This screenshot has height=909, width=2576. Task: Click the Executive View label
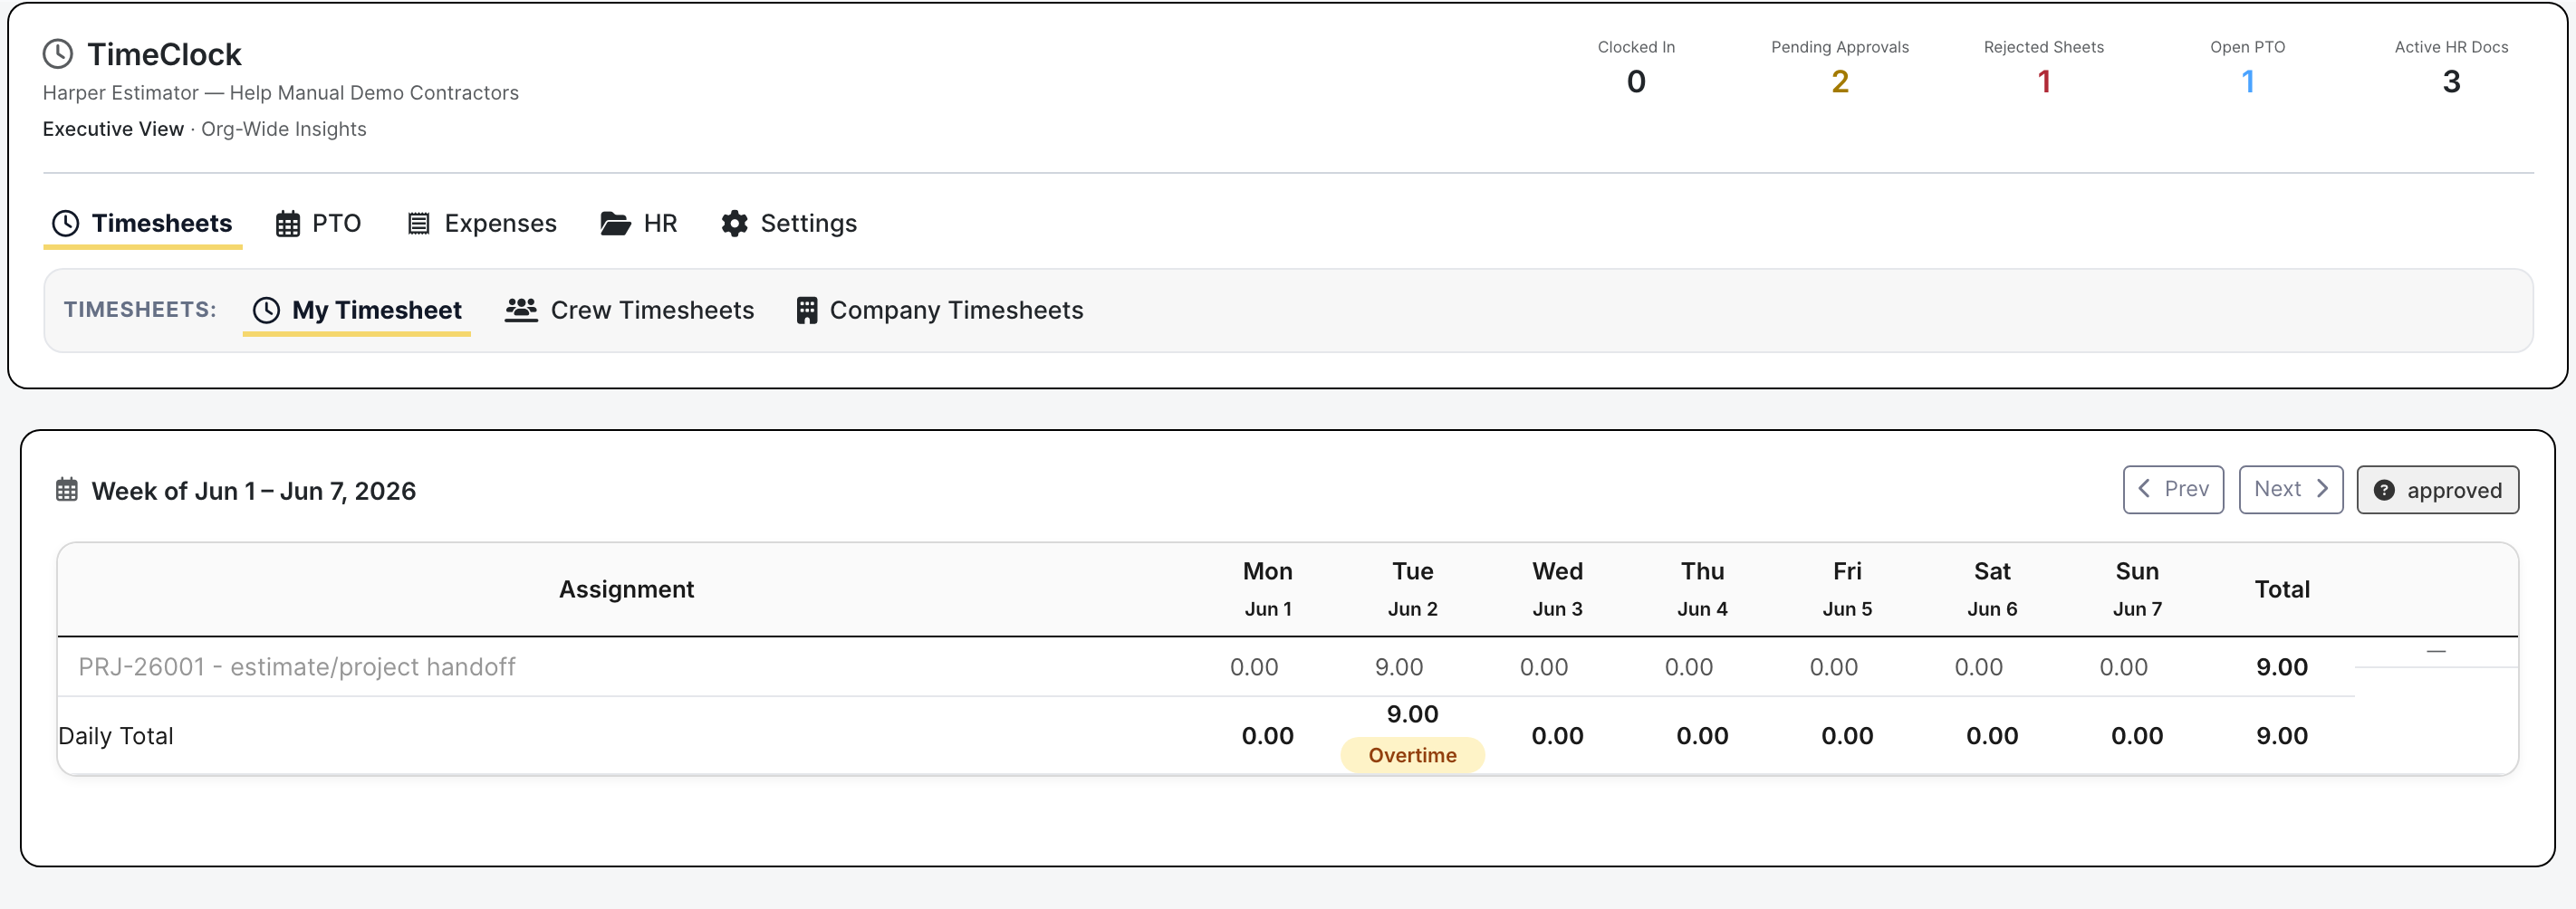113,129
